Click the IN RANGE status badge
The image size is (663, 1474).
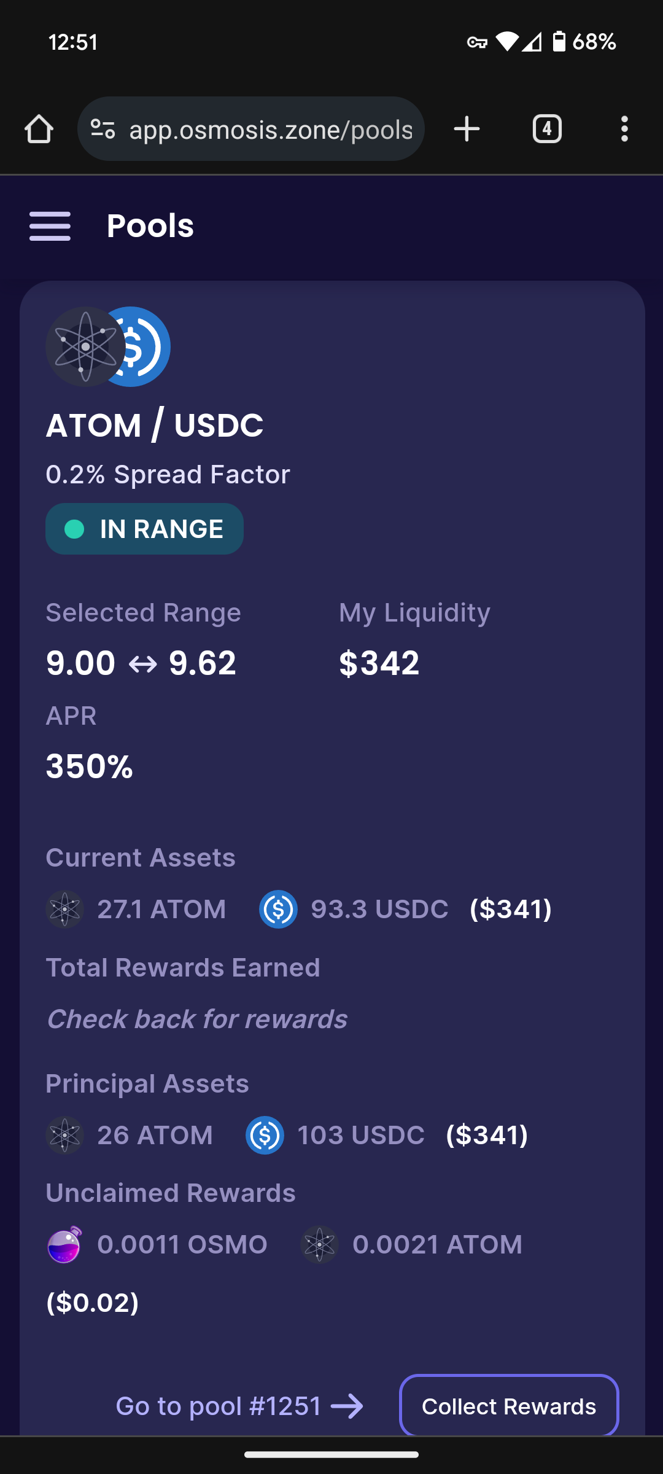click(144, 529)
